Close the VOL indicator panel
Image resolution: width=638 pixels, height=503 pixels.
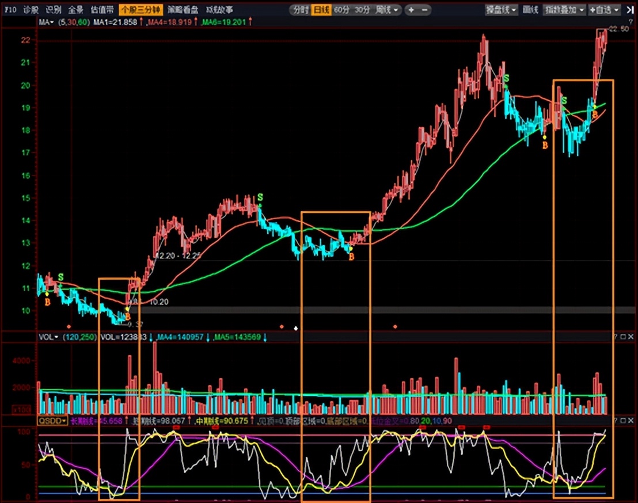631,337
